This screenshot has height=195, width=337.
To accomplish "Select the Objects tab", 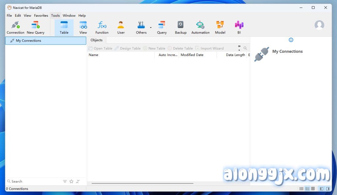I will pyautogui.click(x=96, y=40).
